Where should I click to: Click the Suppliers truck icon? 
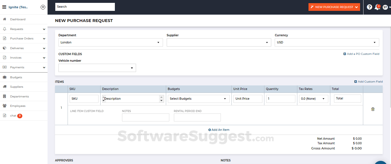5,87
